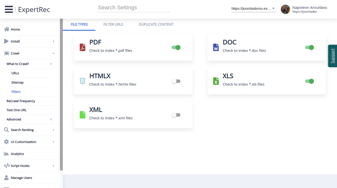Screen dimensions: 337x188
Task: Enable the HTMLX indexing toggle
Action: (176, 81)
